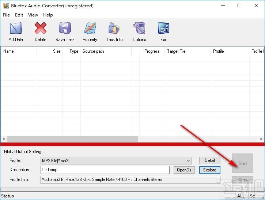Click the Start button
This screenshot has width=265, height=200.
243,163
